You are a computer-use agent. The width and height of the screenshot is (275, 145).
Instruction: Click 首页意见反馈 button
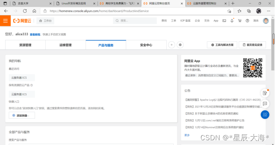click(252, 45)
